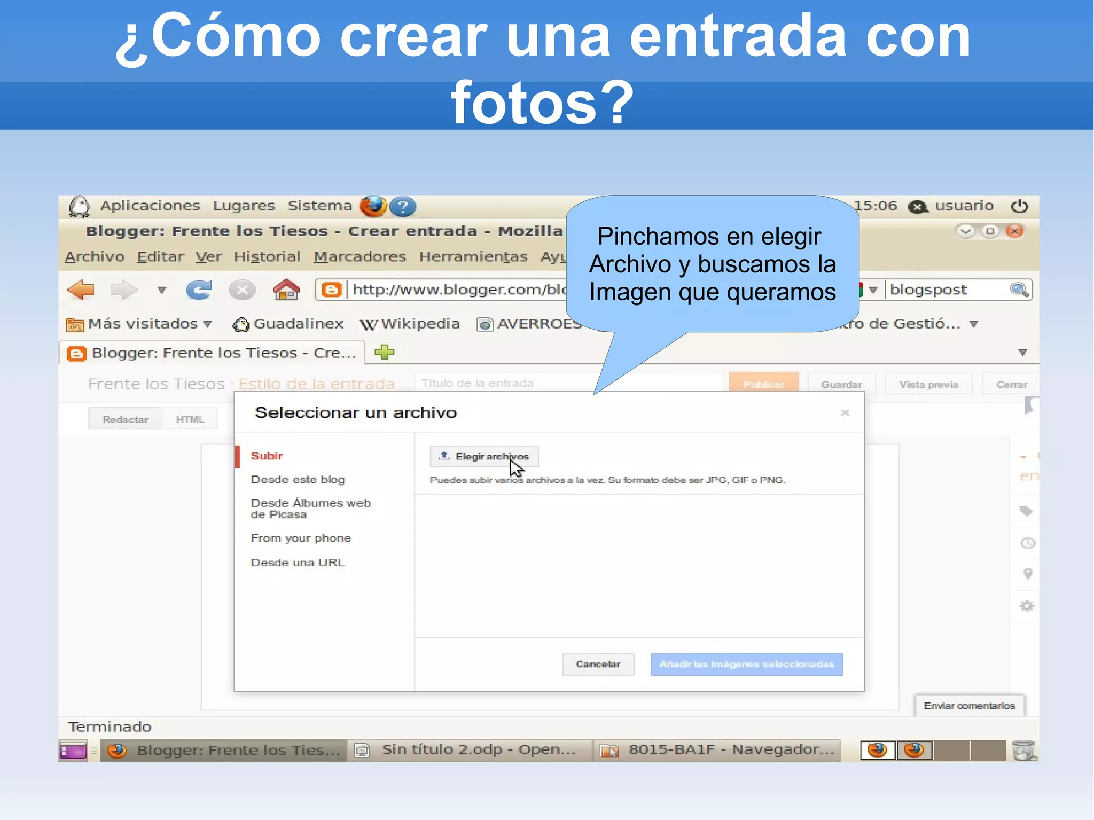Click the Cancelar button
The image size is (1094, 820).
tap(598, 664)
